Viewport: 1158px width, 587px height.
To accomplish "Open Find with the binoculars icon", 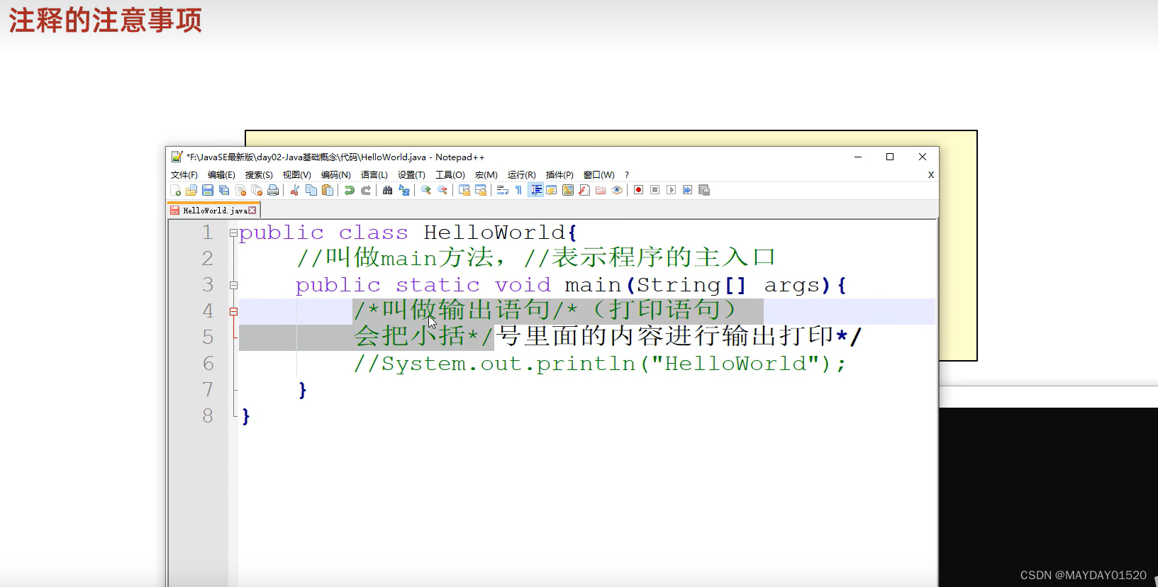I will [x=387, y=190].
